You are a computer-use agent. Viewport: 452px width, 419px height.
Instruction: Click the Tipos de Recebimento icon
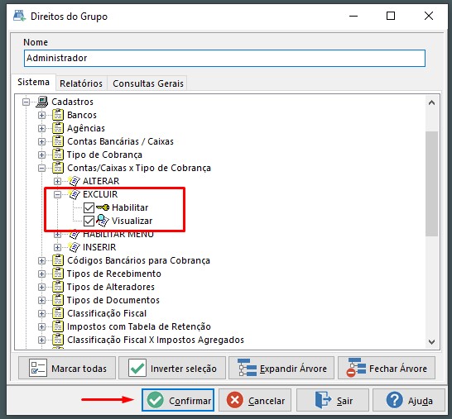[x=58, y=274]
